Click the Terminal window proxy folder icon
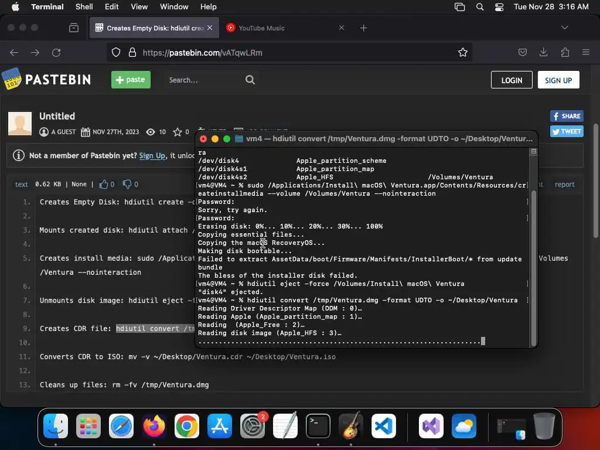Image resolution: width=600 pixels, height=450 pixels. [239, 138]
